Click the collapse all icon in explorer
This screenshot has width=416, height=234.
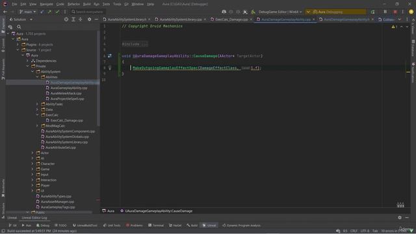tap(81, 19)
